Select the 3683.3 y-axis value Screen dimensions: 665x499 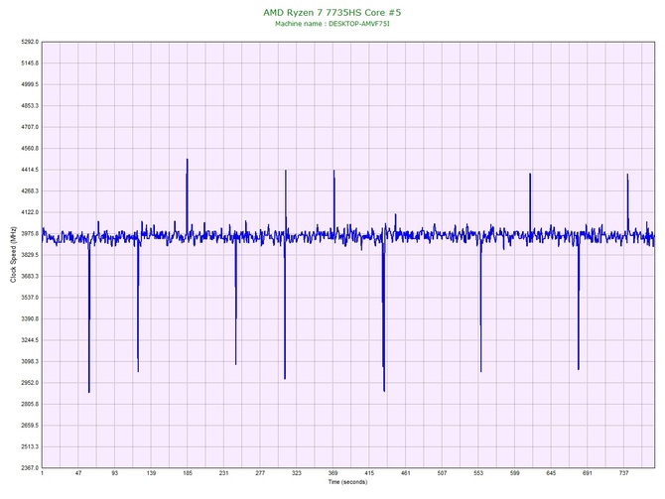tap(30, 276)
